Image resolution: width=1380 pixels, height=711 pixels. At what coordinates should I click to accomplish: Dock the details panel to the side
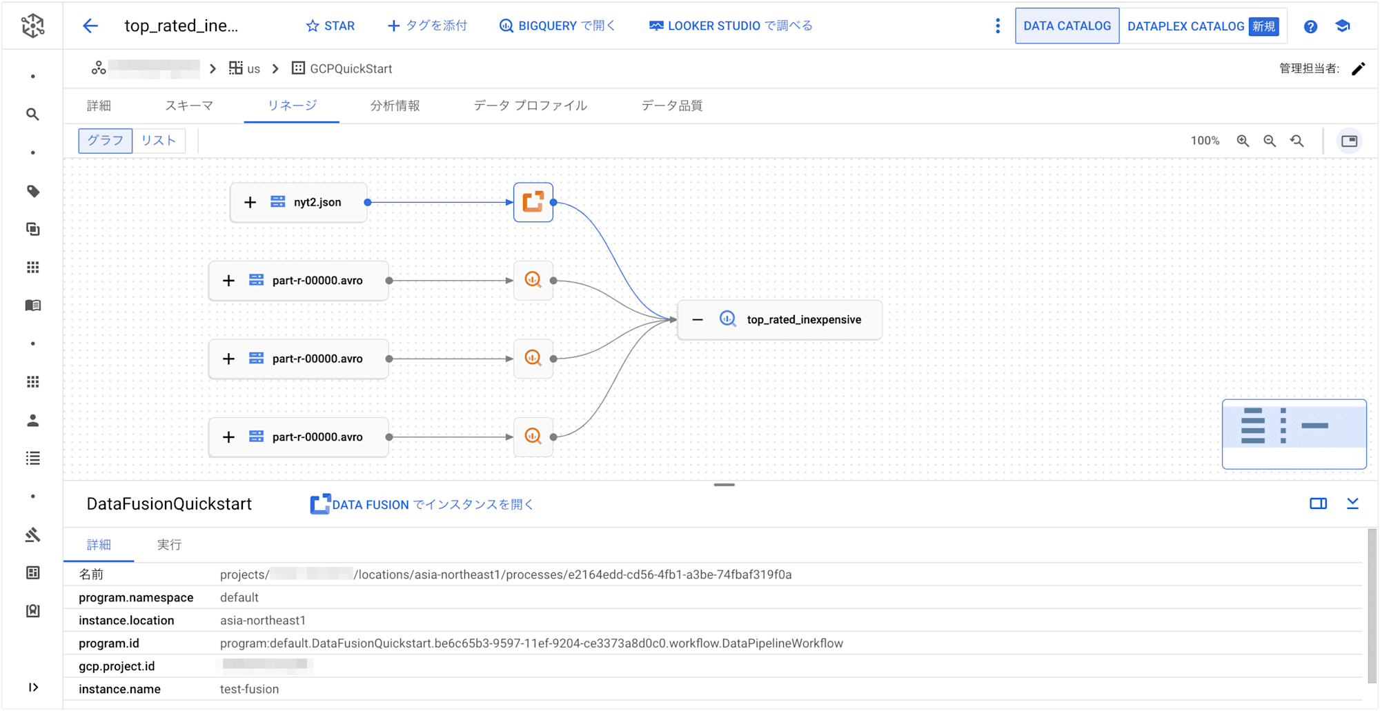pos(1318,504)
